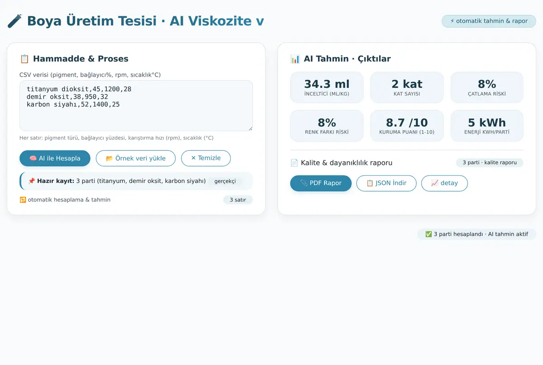Click the 3 parti · kalite raporu badge

pyautogui.click(x=490, y=163)
